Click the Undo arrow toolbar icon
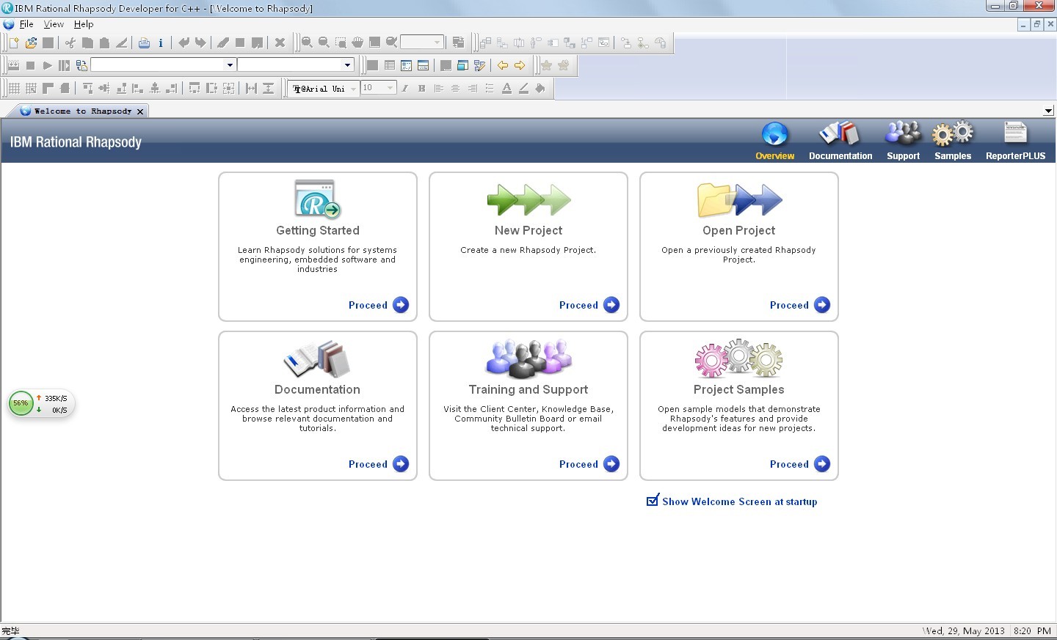 click(x=184, y=43)
